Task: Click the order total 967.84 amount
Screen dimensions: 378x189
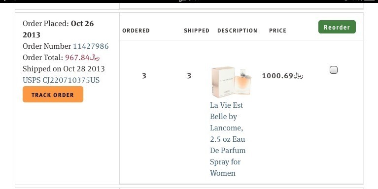Action: 82,58
